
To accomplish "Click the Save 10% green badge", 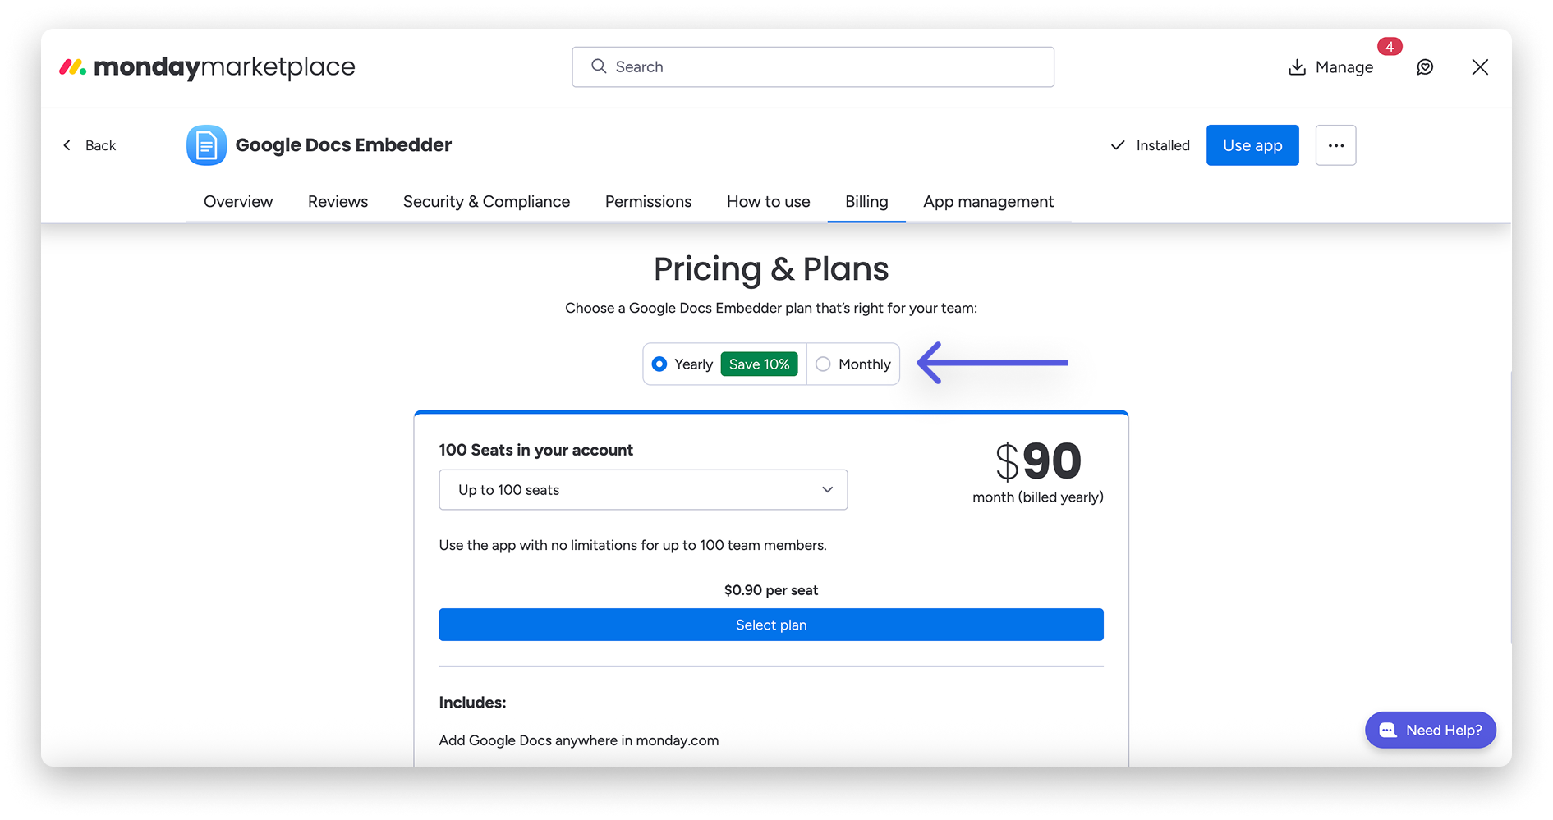I will [x=759, y=364].
